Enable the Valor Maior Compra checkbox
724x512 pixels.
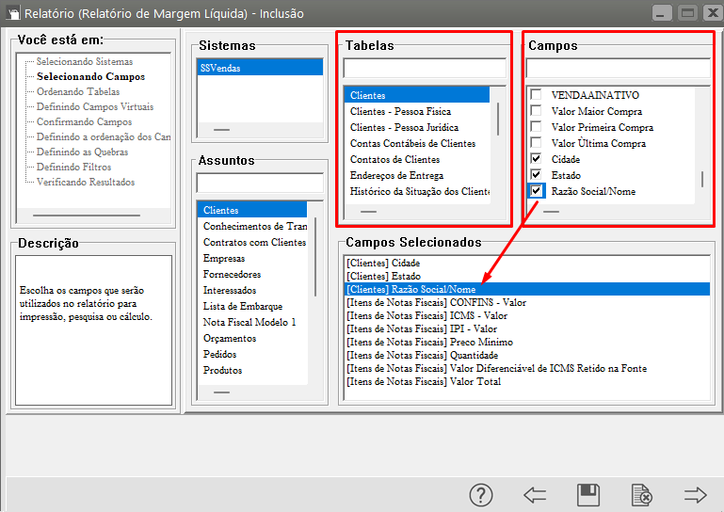(537, 111)
